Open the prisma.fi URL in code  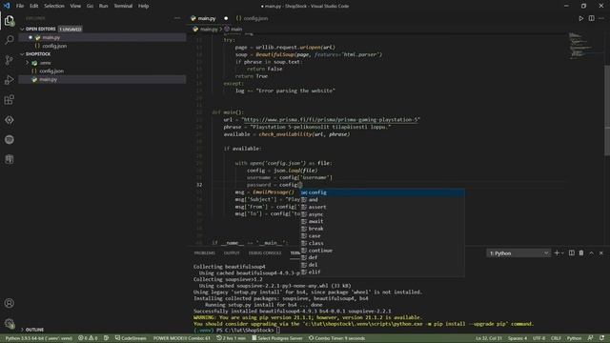pyautogui.click(x=331, y=120)
